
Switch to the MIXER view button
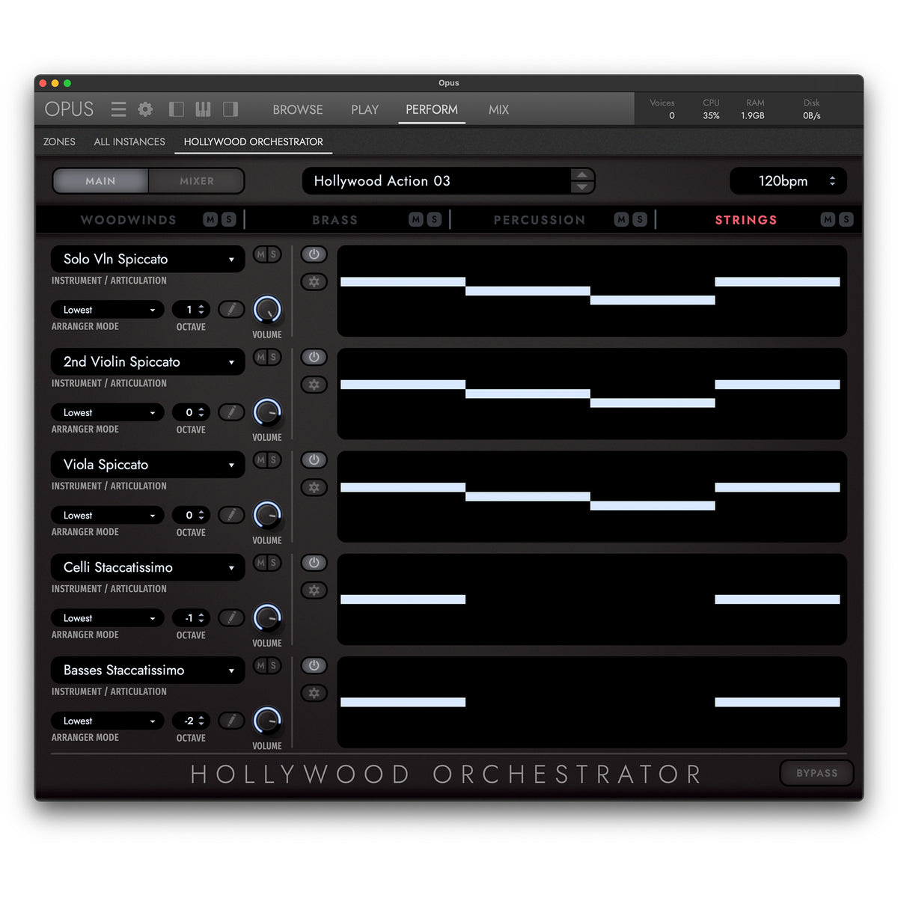pyautogui.click(x=197, y=181)
